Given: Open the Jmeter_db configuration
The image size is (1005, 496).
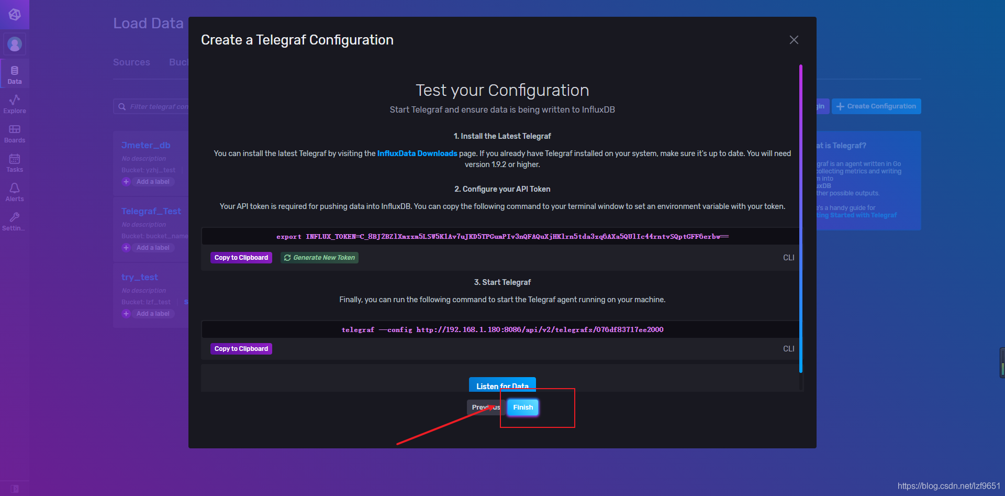Looking at the screenshot, I should (x=146, y=145).
